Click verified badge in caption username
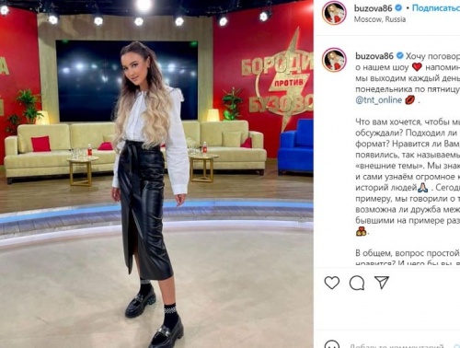Image resolution: width=460 pixels, height=348 pixels. point(399,56)
